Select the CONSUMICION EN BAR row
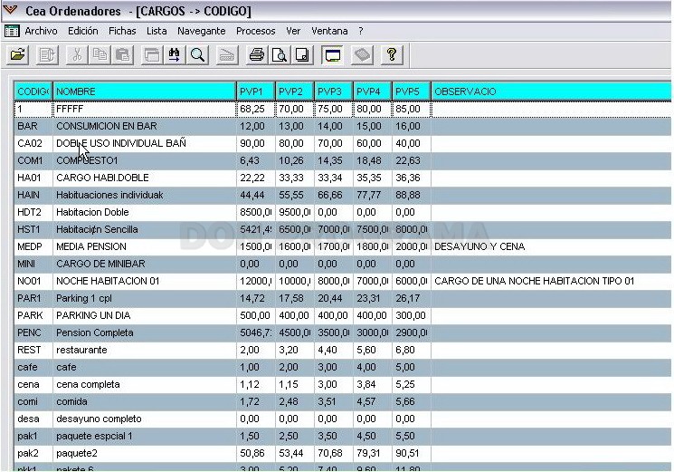674x472 pixels. point(343,126)
